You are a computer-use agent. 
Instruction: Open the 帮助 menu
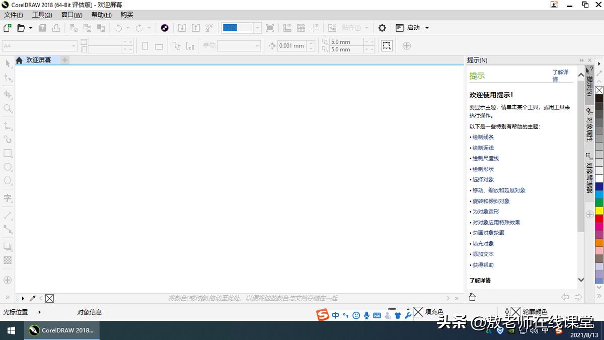click(x=101, y=15)
